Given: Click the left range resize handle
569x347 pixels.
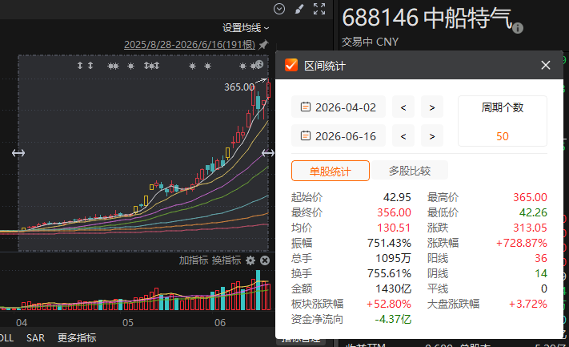Looking at the screenshot, I should pyautogui.click(x=18, y=153).
